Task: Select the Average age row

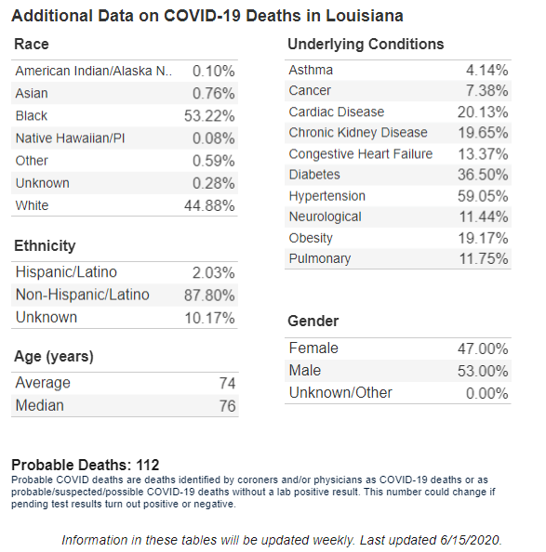Action: coord(125,383)
